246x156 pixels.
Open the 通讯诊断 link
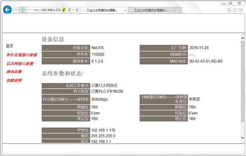pos(14,72)
